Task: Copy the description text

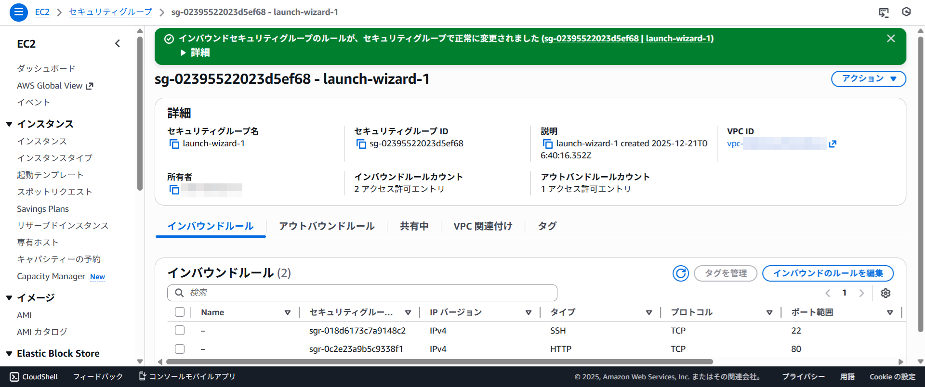Action: pos(547,144)
